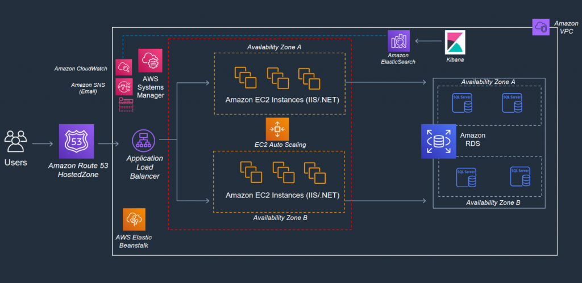582x283 pixels.
Task: Select the Application Load Balancer icon
Action: click(143, 141)
